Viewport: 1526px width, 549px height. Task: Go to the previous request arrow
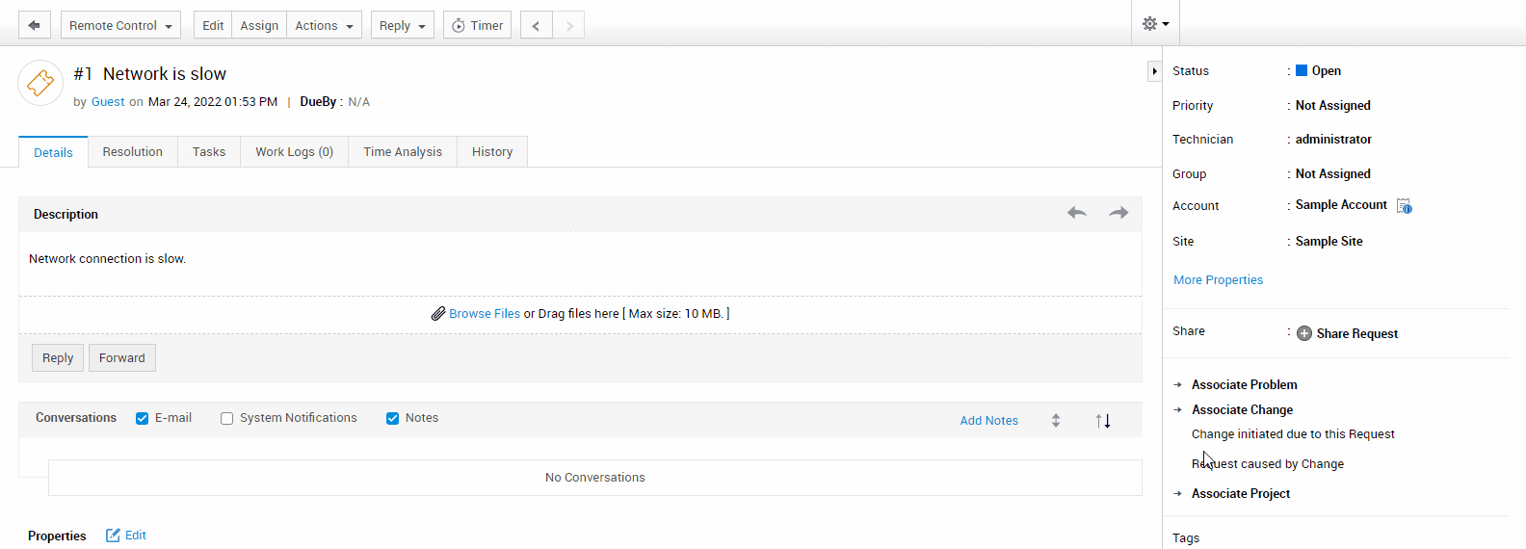(x=536, y=25)
